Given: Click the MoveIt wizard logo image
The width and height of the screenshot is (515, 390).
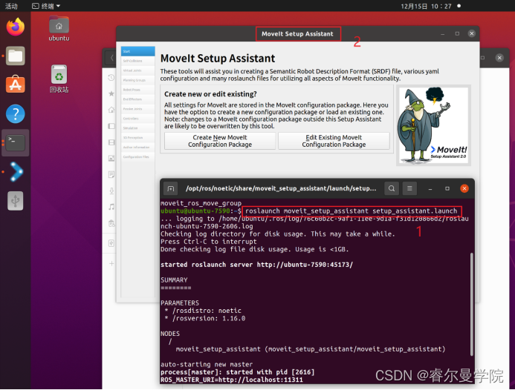Looking at the screenshot, I should click(x=433, y=125).
